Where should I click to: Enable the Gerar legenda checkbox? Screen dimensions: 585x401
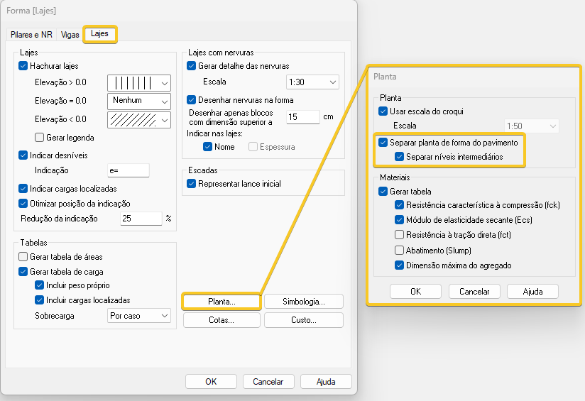40,138
